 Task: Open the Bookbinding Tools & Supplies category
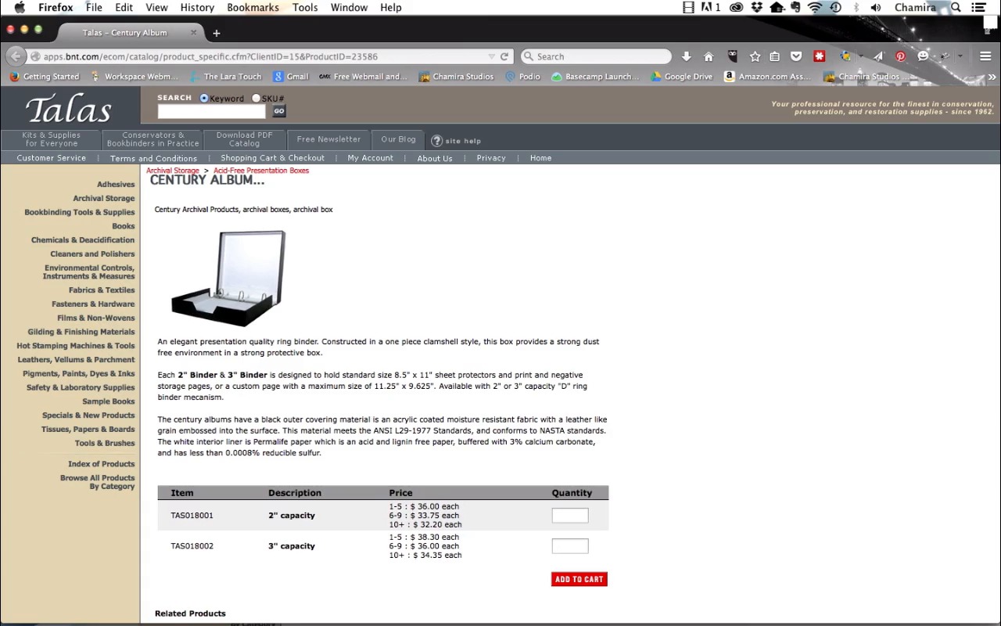(79, 212)
